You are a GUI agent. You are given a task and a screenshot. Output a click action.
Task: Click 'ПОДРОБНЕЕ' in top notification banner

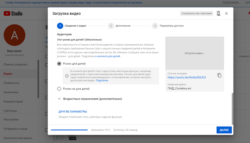point(231,3)
